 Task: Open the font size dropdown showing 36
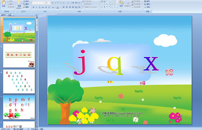pyautogui.click(x=48, y=3)
